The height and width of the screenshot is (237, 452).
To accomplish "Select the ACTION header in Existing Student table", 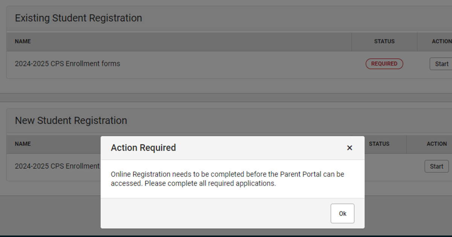I will tap(441, 41).
